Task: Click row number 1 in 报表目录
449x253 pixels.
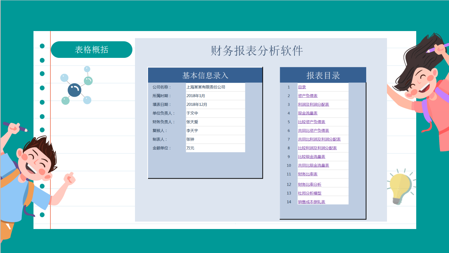Action: click(289, 87)
